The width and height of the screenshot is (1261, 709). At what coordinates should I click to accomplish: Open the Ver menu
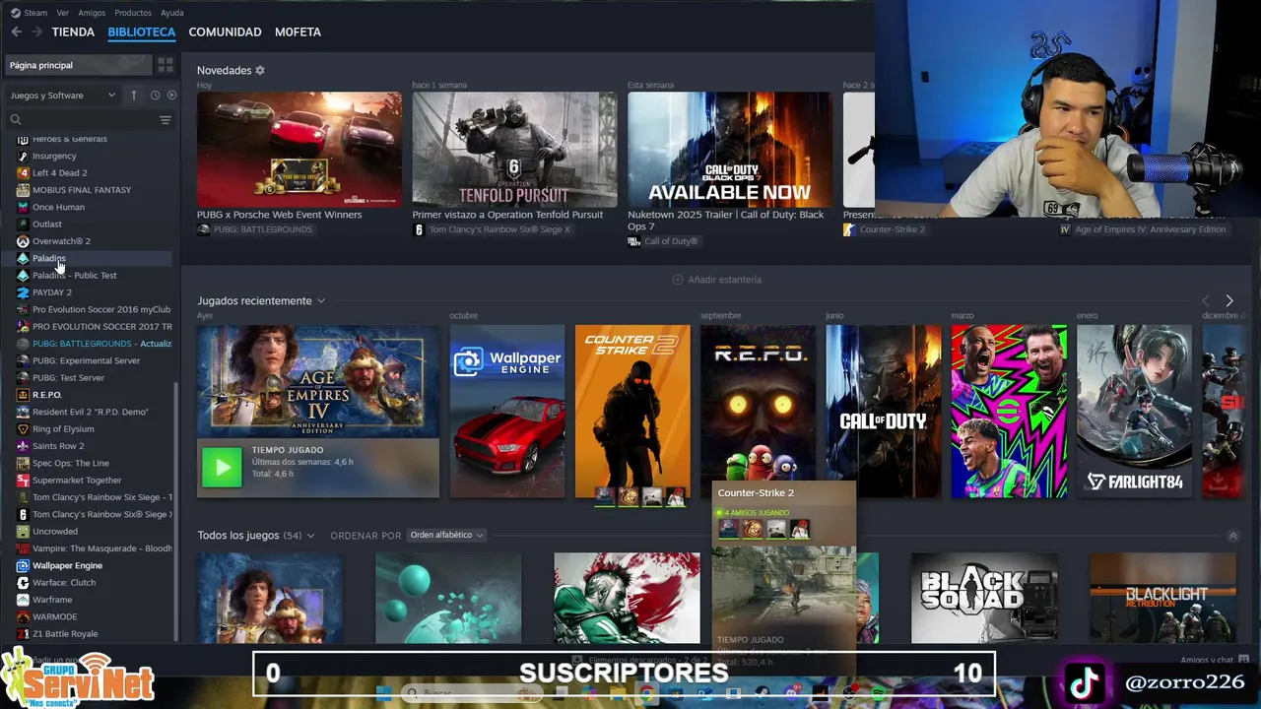pos(63,13)
